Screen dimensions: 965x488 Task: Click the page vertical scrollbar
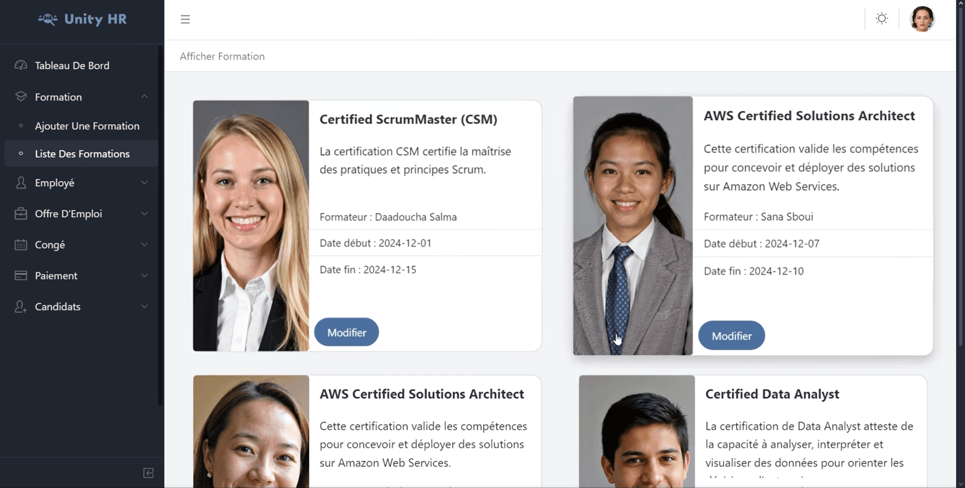960,176
